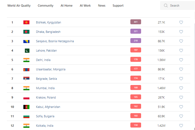
Task: Favorite Bishkek with the heart icon
Action: coord(181,22)
